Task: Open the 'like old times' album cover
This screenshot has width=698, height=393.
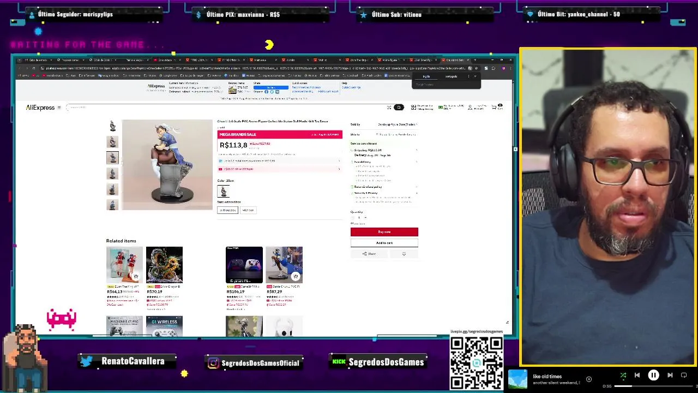Action: 518,379
